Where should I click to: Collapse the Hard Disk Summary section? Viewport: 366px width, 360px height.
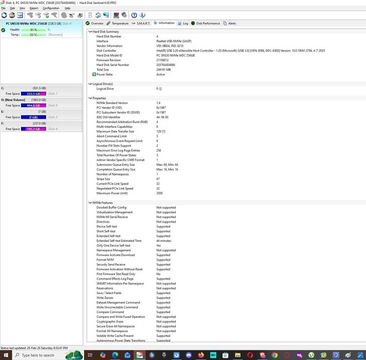[90, 31]
